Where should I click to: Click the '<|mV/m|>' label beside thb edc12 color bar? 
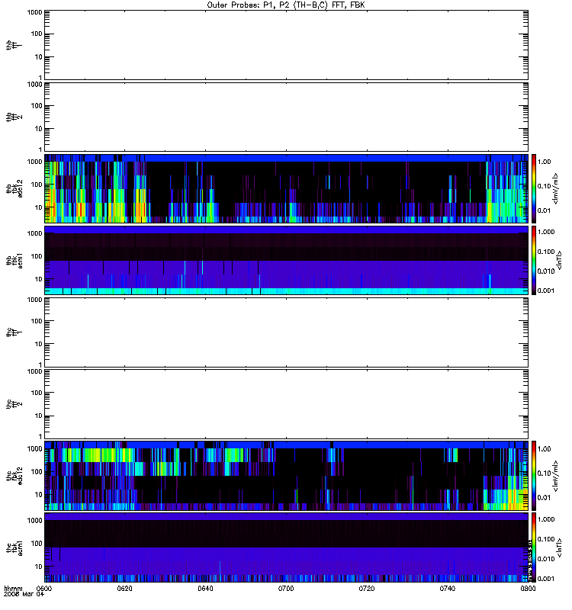(556, 188)
